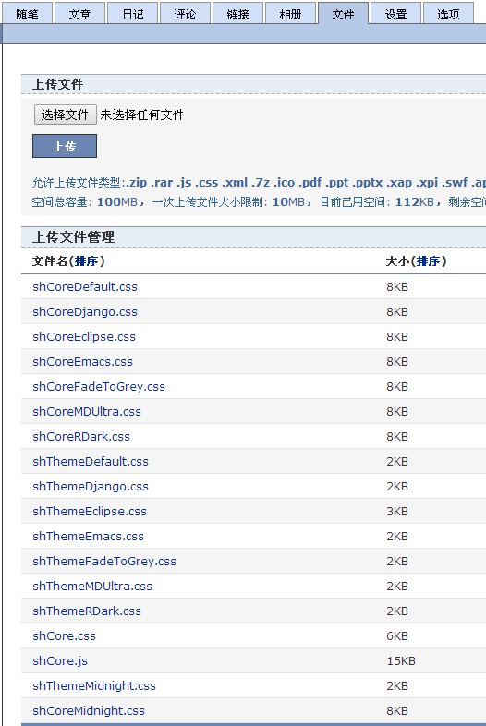Open shCoreFadeToGrey.css file link
Screen dimensions: 486x726
click(x=99, y=387)
